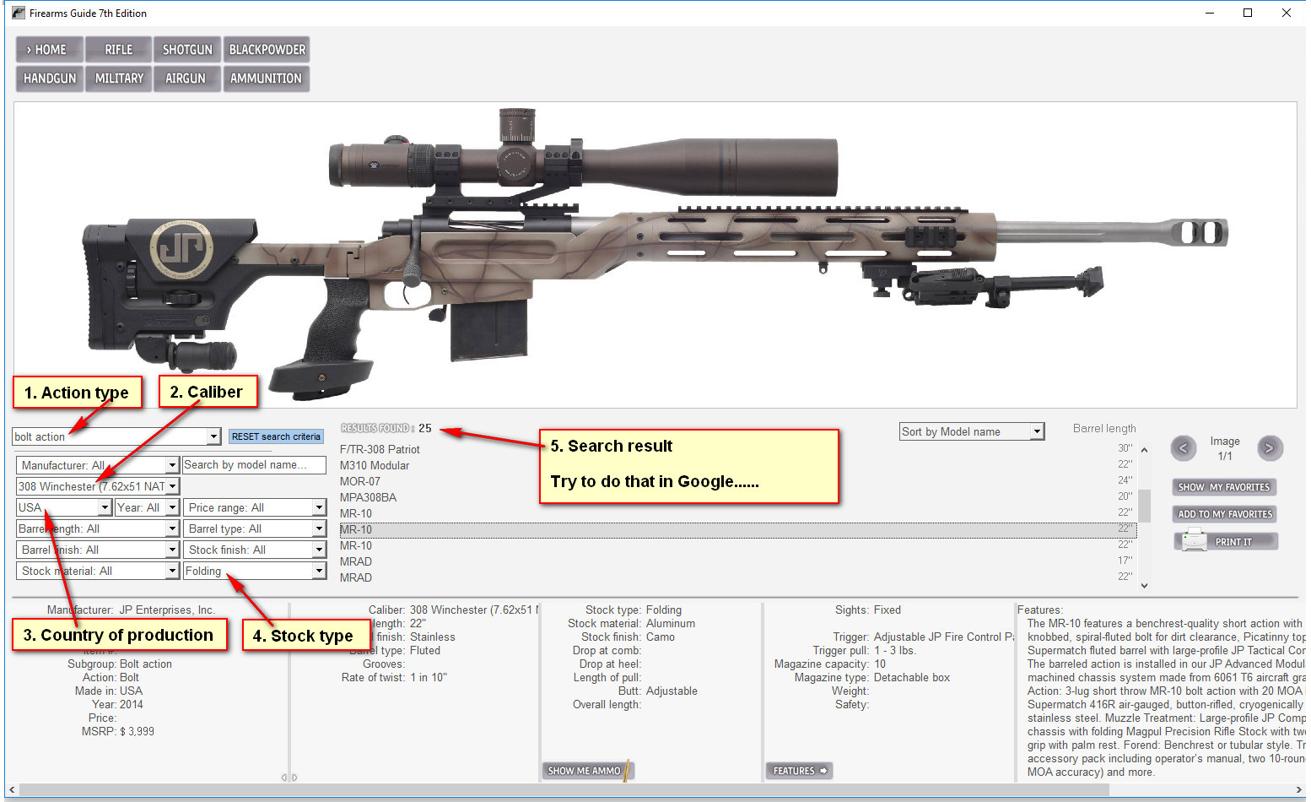Expand the Price range dropdown
This screenshot has height=802, width=1311.
coord(319,507)
